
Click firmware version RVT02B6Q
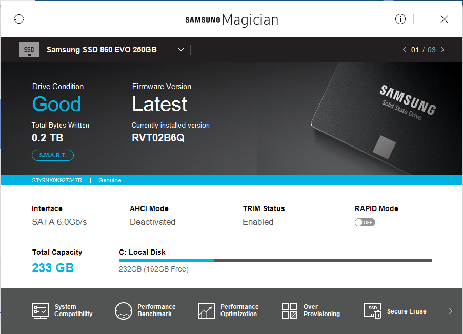158,138
